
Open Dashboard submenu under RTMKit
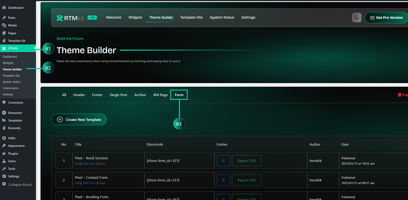10,56
